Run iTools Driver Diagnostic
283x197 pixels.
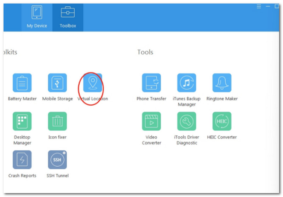pyautogui.click(x=187, y=121)
